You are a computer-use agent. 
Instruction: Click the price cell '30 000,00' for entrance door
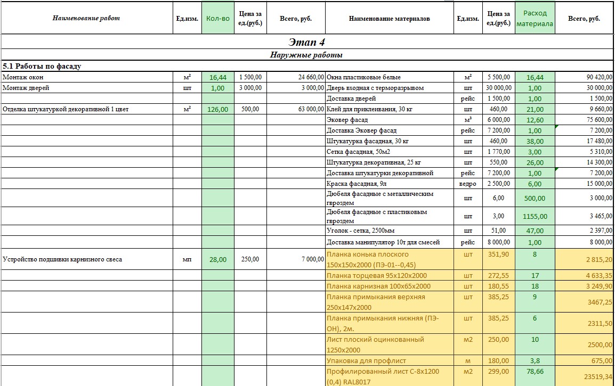498,88
